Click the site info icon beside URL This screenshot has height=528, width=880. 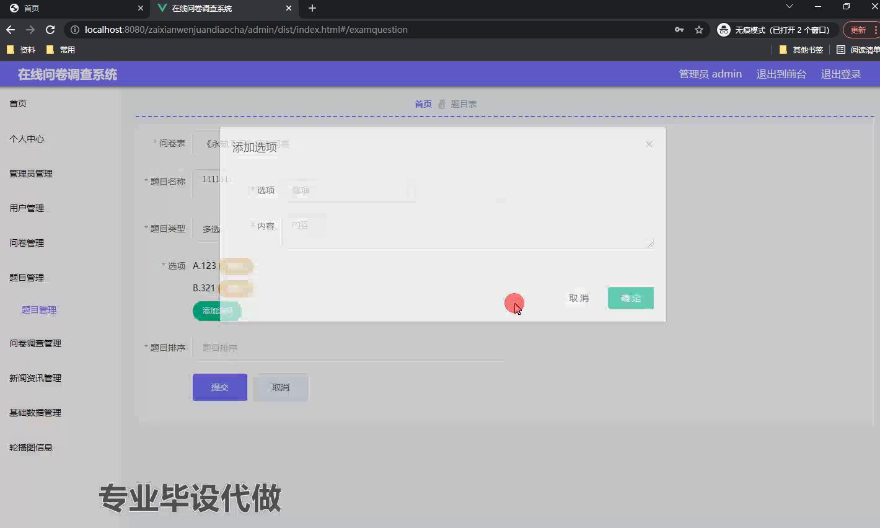coord(74,30)
